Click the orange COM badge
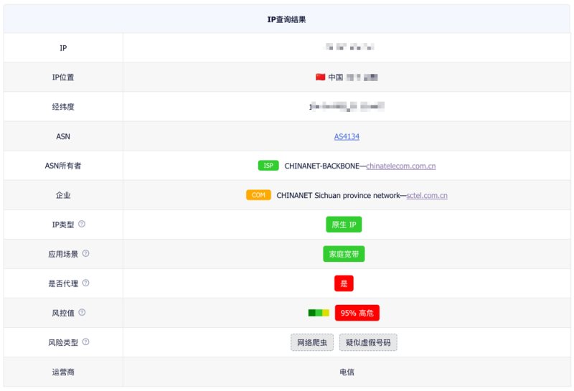The image size is (574, 391). [258, 195]
